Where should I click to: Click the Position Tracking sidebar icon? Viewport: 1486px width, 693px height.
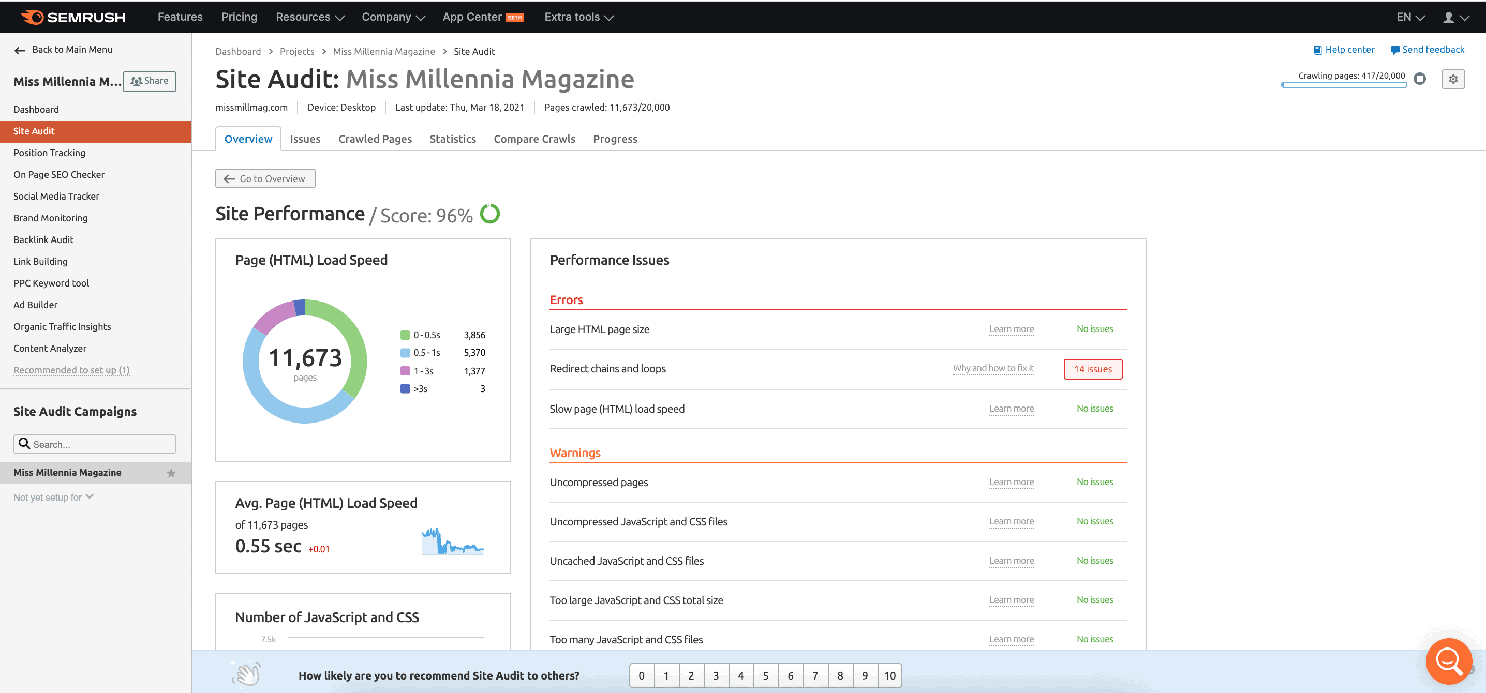pos(50,153)
